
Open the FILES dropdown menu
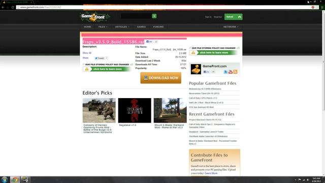click(103, 27)
